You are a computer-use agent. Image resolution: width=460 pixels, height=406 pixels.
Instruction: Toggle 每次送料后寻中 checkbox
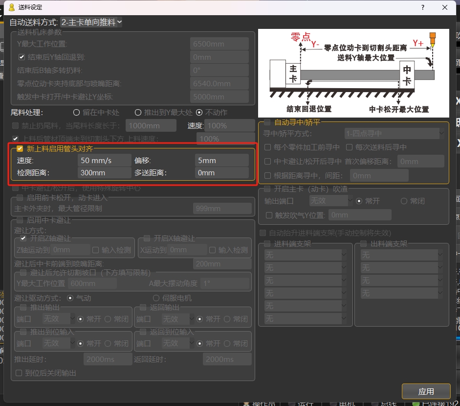349,147
